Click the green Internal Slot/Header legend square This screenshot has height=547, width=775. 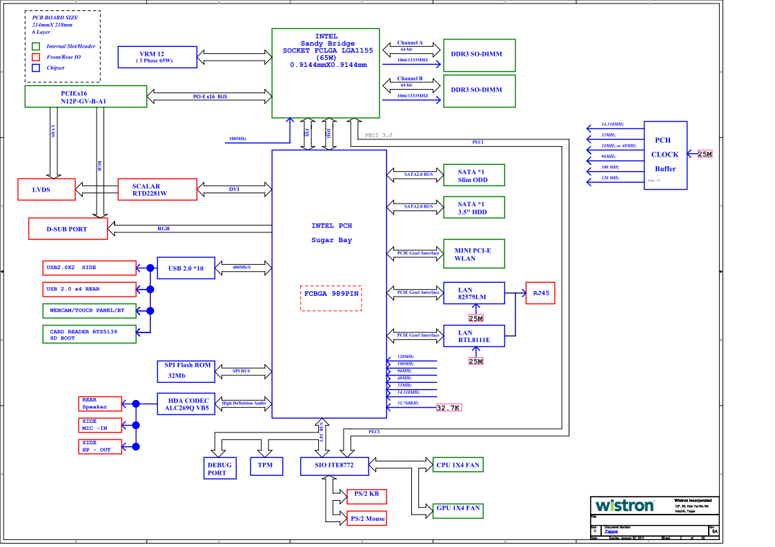point(36,46)
